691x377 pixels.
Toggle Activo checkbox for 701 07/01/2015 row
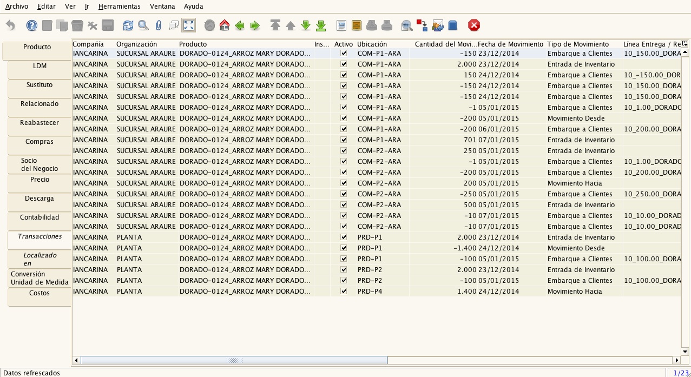344,140
